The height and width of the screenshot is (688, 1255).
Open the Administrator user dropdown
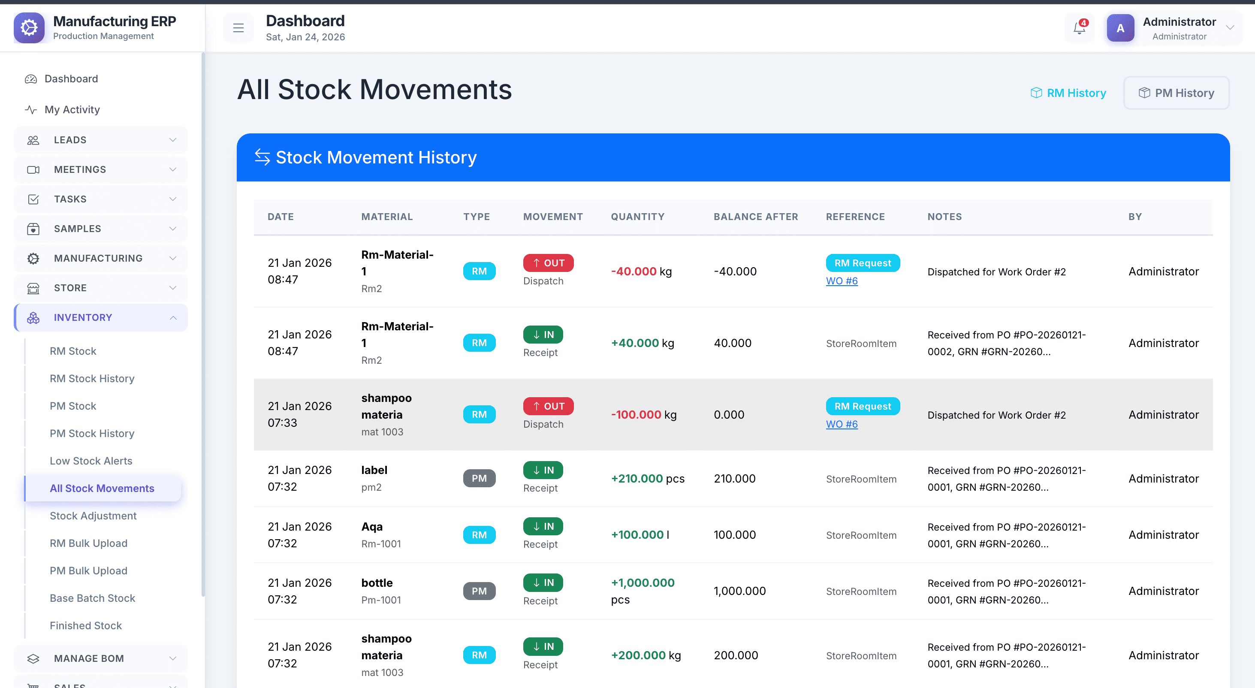point(1230,28)
